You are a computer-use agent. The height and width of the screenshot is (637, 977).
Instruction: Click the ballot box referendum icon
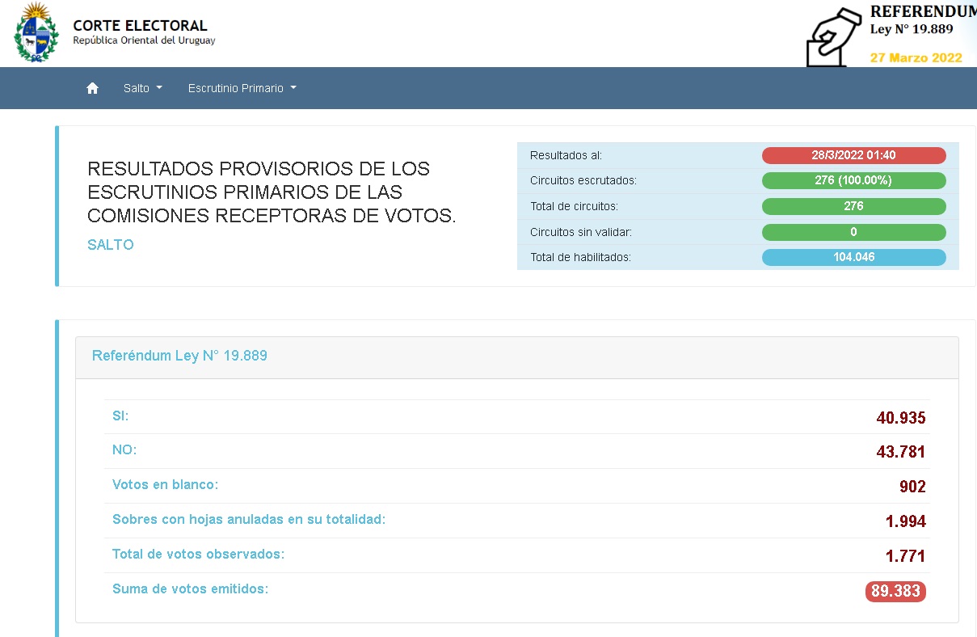(x=835, y=38)
